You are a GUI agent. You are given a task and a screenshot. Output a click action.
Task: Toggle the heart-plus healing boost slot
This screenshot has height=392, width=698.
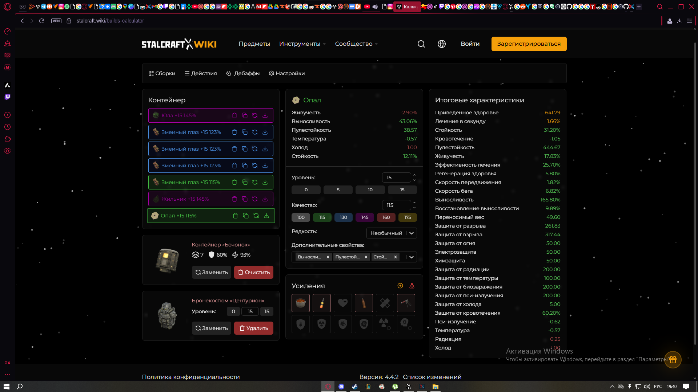tap(342, 303)
